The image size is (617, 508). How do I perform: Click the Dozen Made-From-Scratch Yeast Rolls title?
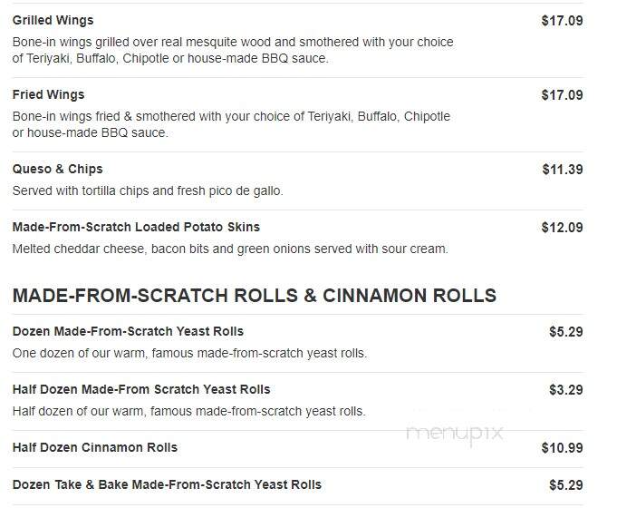click(128, 331)
